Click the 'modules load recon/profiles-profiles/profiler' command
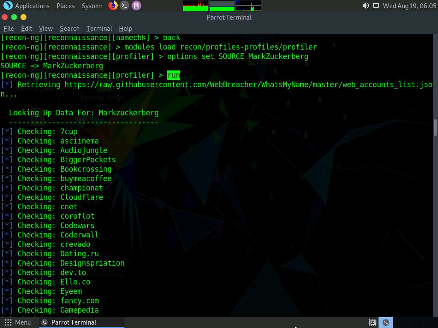The width and height of the screenshot is (438, 328). click(221, 47)
